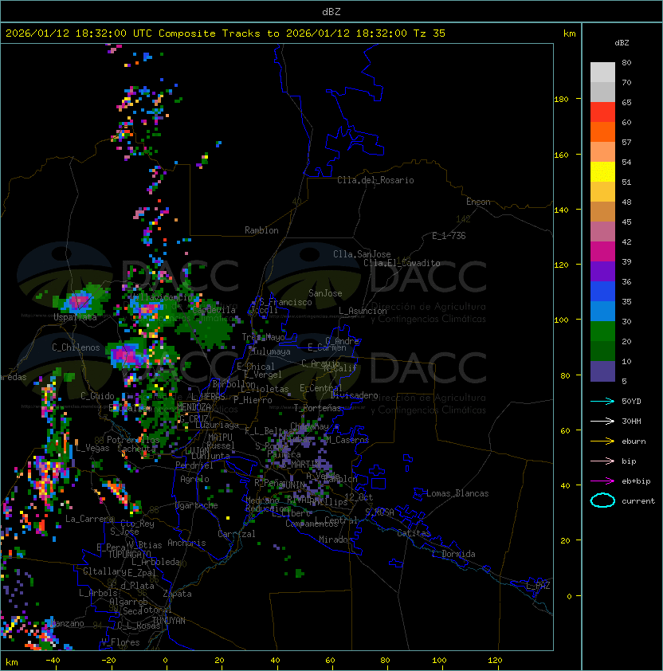This screenshot has width=663, height=671.
Task: Click the 'current' legend label
Action: coord(638,501)
